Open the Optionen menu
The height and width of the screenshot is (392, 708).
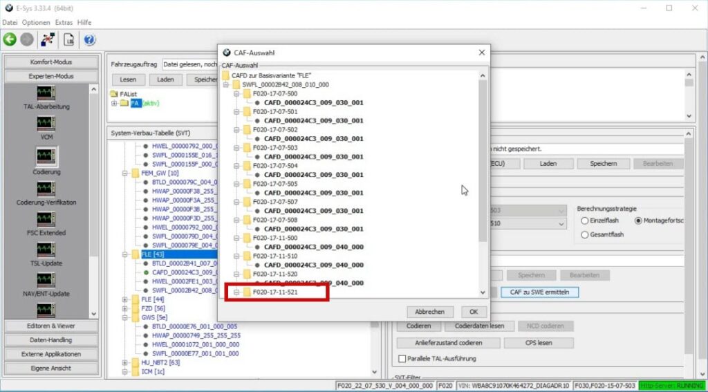pos(36,22)
